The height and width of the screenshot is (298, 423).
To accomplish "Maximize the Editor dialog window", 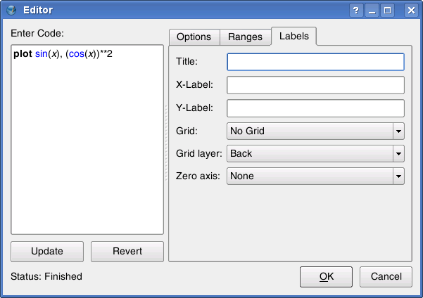I will click(x=389, y=11).
